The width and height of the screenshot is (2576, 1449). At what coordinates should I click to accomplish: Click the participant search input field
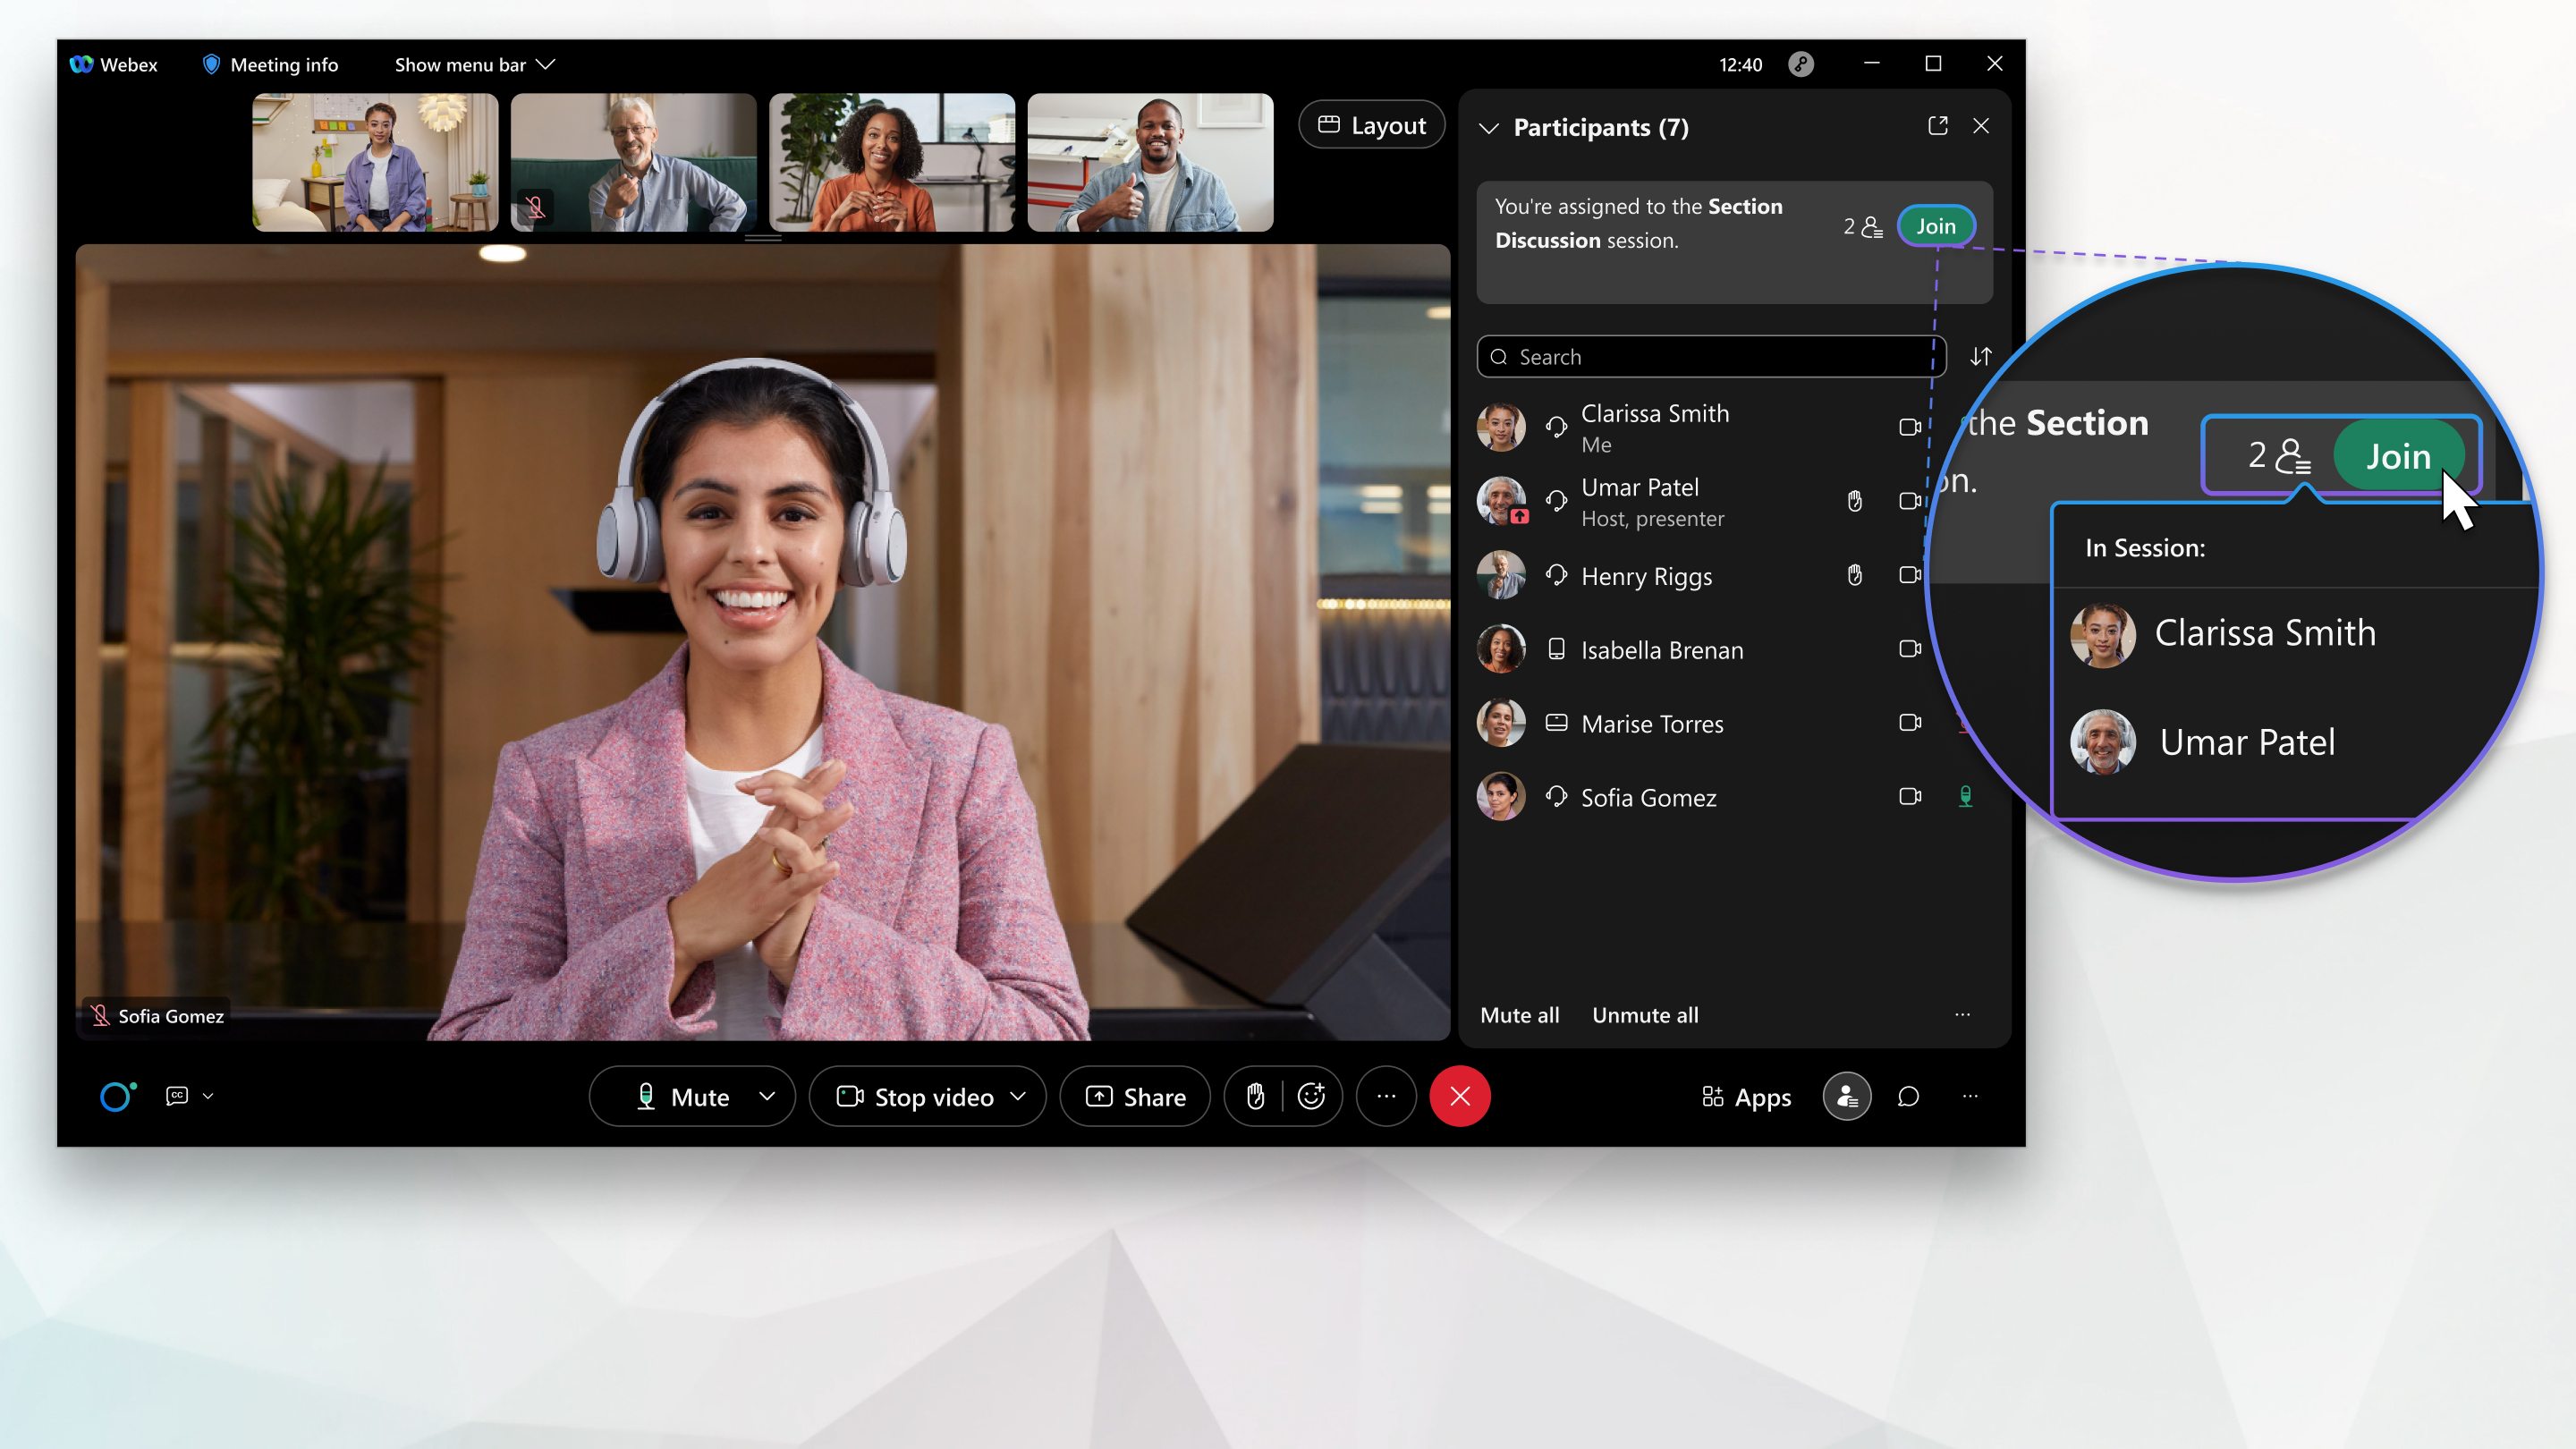coord(1711,356)
